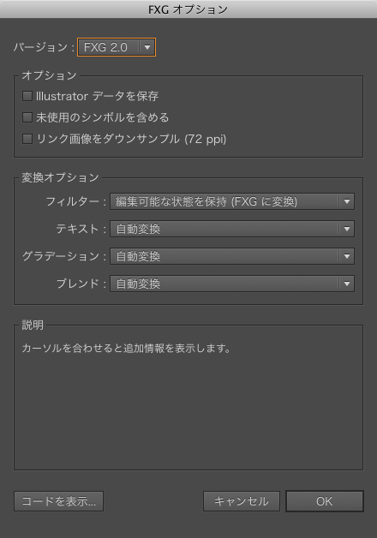Click the arrow icon on the バージョン dropdown
The image size is (377, 538).
[147, 47]
